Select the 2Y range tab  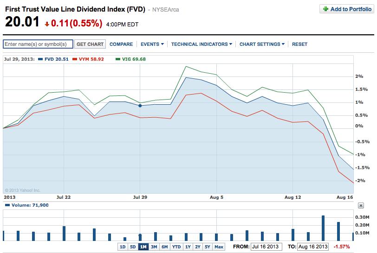198,247
